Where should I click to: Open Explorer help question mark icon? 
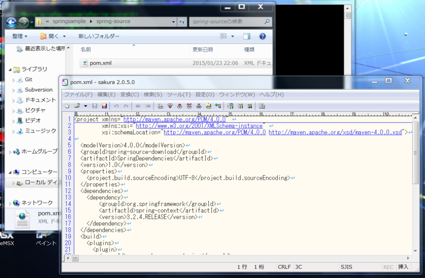point(262,36)
